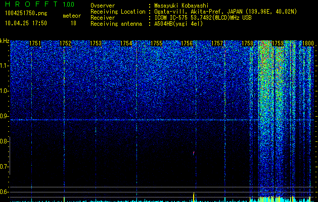Click the observer name Masayuki Kobayashi
Image resolution: width=318 pixels, height=202 pixels.
(x=181, y=6)
